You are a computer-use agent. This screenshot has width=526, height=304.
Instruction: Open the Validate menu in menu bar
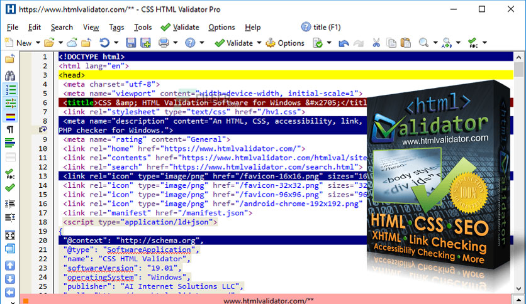tap(180, 28)
